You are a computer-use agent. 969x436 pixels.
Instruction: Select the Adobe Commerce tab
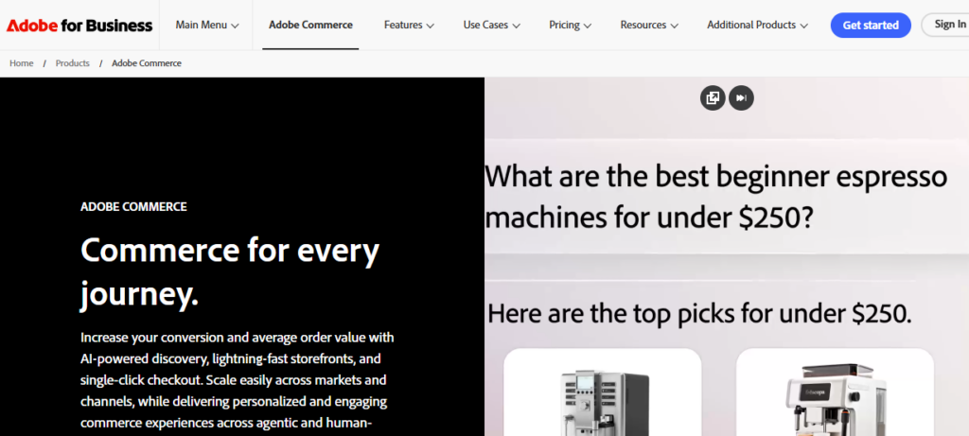310,26
